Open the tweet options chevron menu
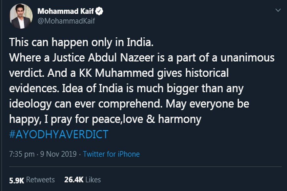This screenshot has height=191, width=287. click(x=278, y=10)
